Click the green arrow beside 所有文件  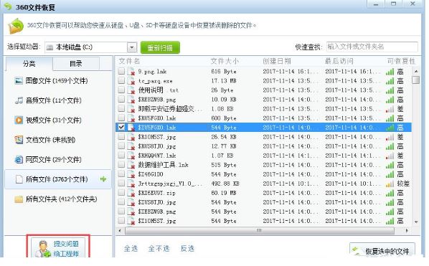tap(103, 179)
